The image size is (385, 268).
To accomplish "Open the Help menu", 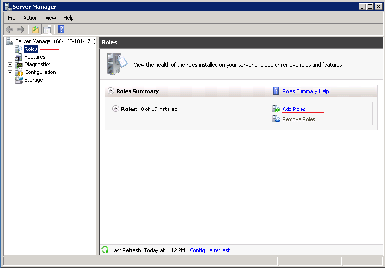I will pos(69,18).
